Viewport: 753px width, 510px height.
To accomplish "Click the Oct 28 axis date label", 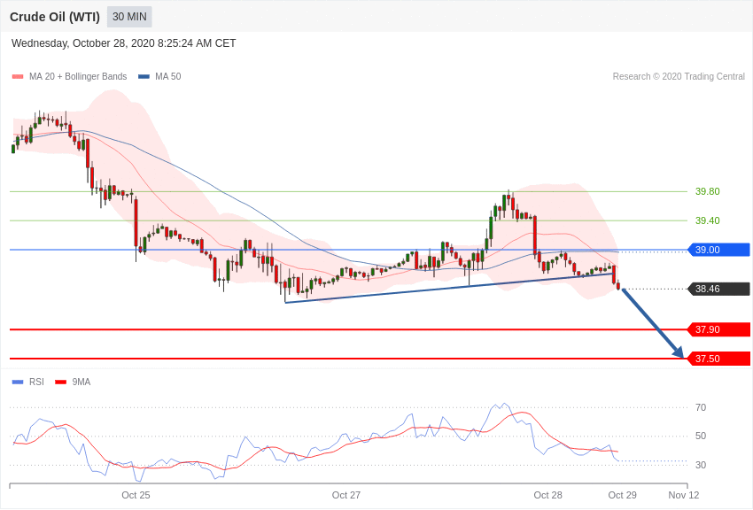I will point(548,495).
